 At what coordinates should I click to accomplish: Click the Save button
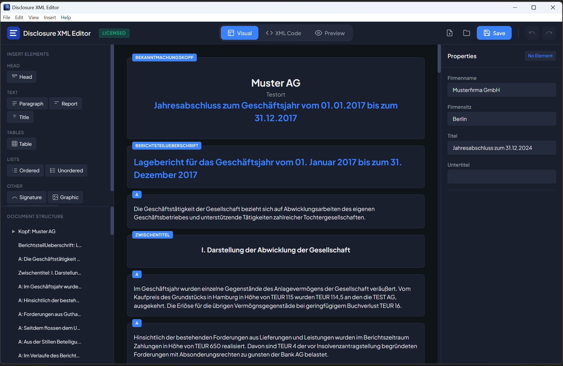pyautogui.click(x=494, y=33)
